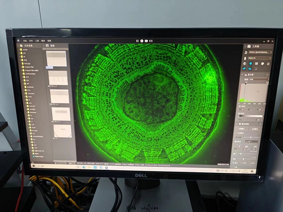This screenshot has height=212, width=283.
Task: Click the Windows Start button on taskbar
Action: tap(32, 166)
